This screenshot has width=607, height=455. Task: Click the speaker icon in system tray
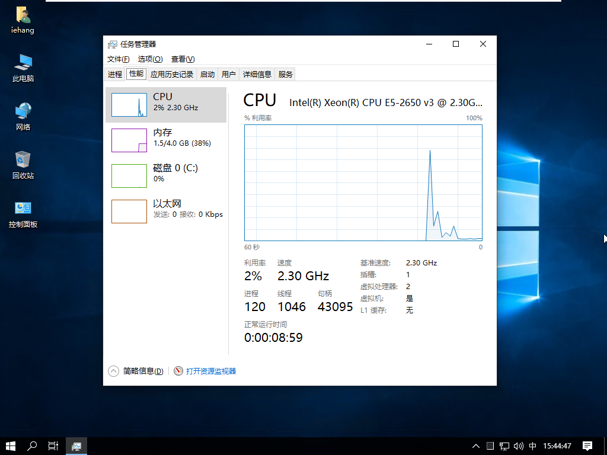point(519,446)
